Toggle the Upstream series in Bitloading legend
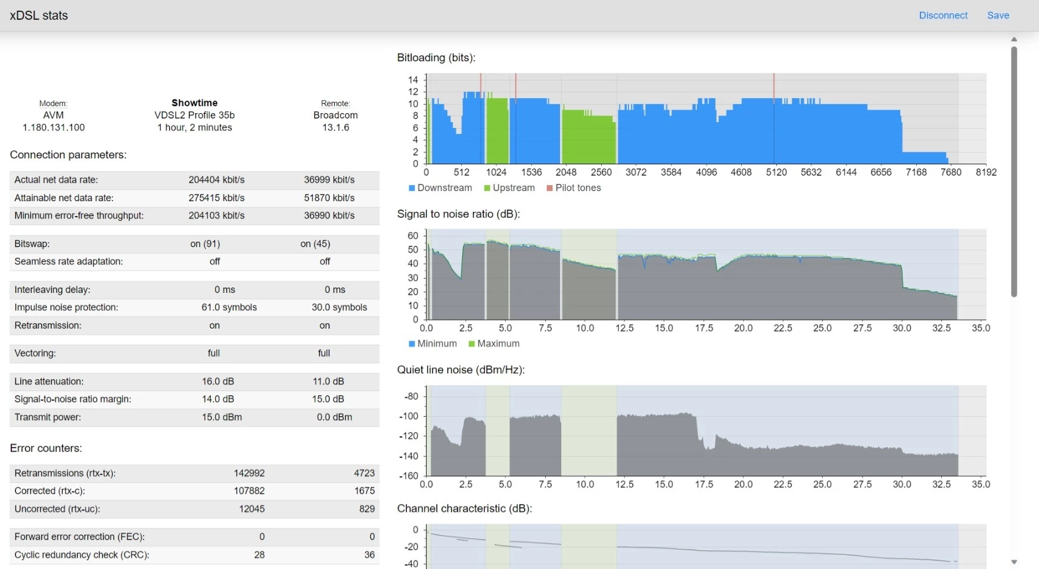This screenshot has height=569, width=1039. (509, 188)
